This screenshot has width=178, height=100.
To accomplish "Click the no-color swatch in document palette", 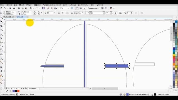I will (11, 91).
